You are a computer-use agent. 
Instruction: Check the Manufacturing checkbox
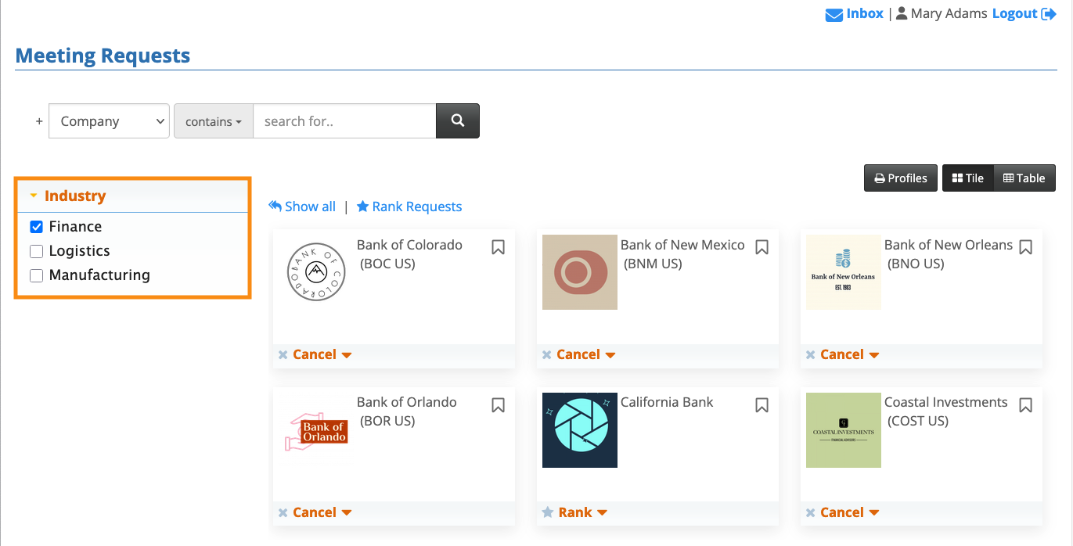[36, 275]
